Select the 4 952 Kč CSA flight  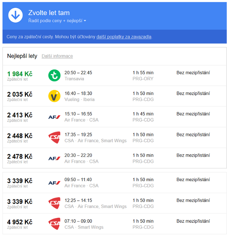coord(115,224)
